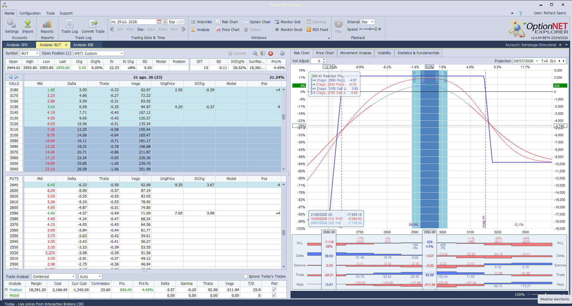Click the 2Ln projection lines button
Screen dimensions: 572x306
553,61
